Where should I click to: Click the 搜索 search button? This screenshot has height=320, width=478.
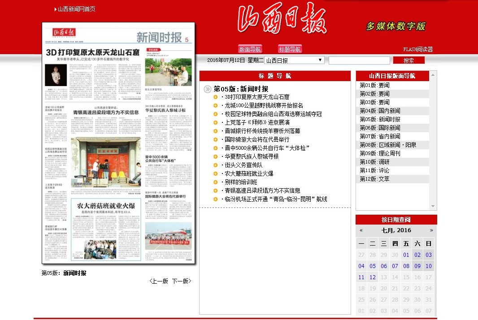click(409, 61)
